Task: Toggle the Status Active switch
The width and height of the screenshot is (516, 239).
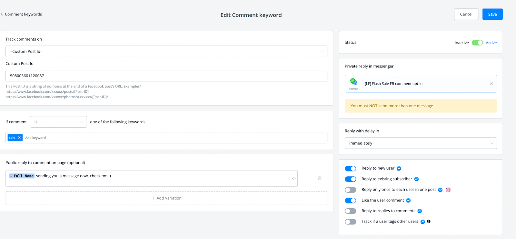Action: 477,43
